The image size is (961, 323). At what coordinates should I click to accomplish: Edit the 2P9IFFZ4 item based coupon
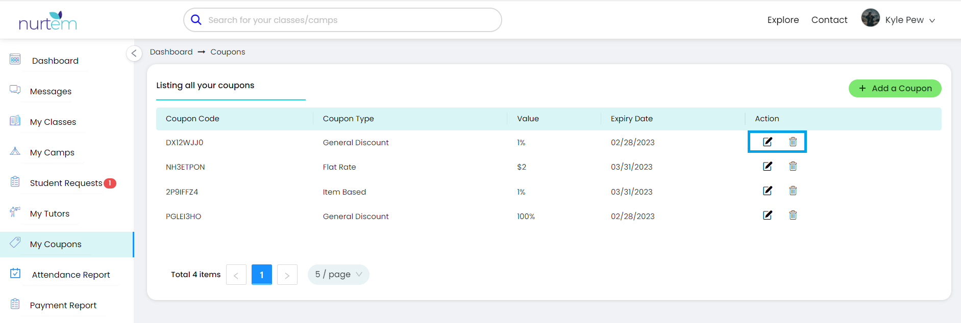click(x=767, y=191)
